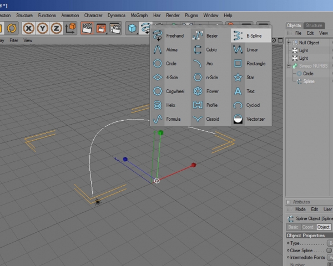Select the Linear spline tool

251,50
